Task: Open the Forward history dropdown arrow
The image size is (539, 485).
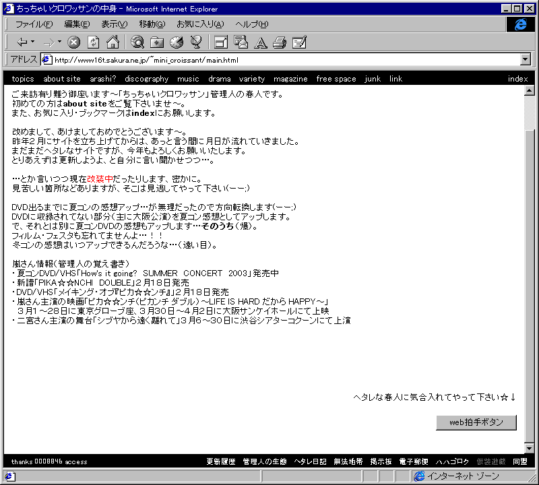Action: point(59,42)
